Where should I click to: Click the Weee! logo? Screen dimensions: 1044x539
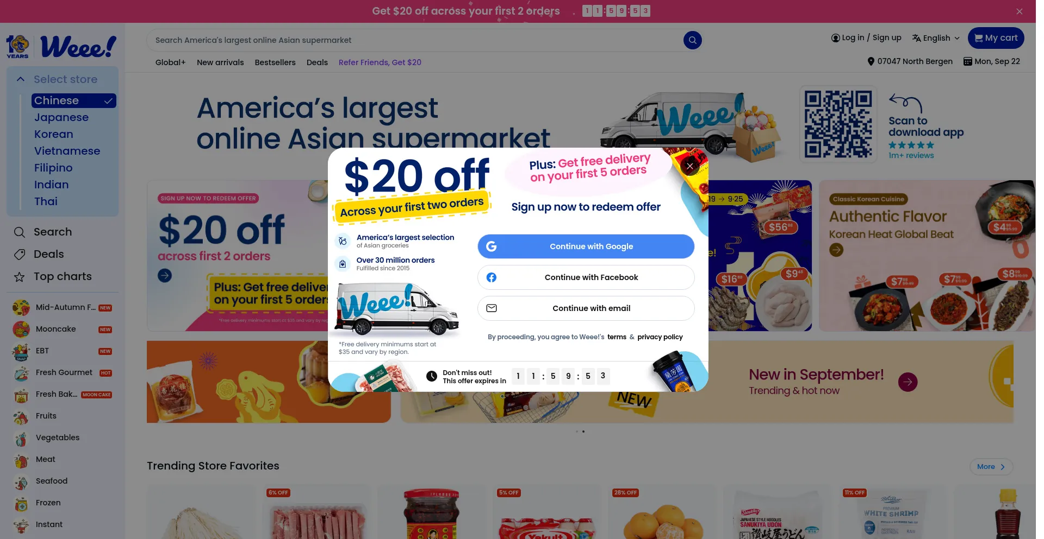tap(78, 47)
